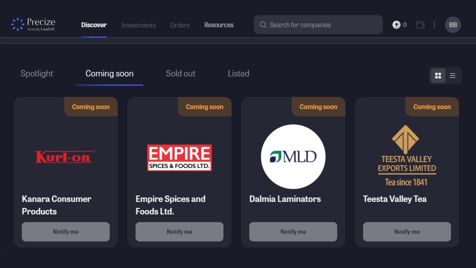Go to the Orders nav tab

pyautogui.click(x=180, y=25)
